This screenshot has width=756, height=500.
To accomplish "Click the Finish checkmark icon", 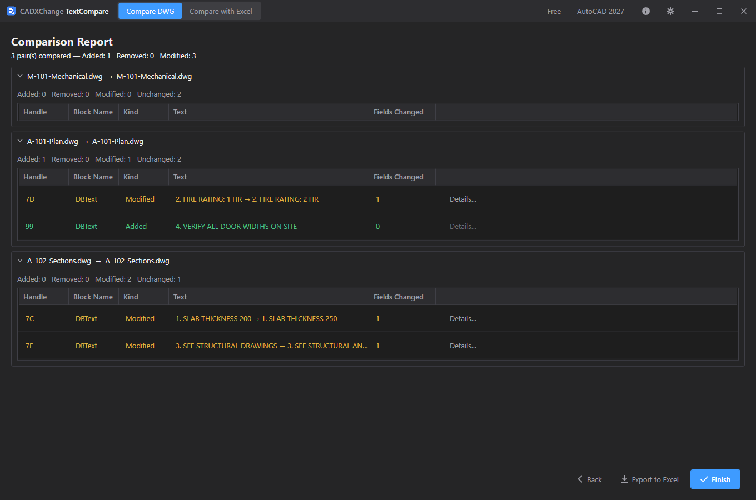I will (x=704, y=479).
